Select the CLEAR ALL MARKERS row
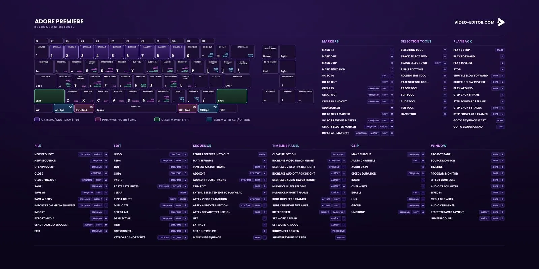 pyautogui.click(x=358, y=133)
